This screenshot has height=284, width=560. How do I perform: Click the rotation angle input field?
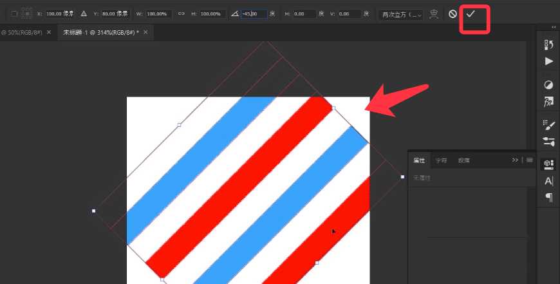[253, 14]
